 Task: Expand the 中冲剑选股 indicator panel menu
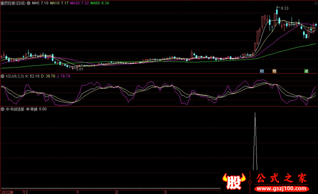click(3, 109)
